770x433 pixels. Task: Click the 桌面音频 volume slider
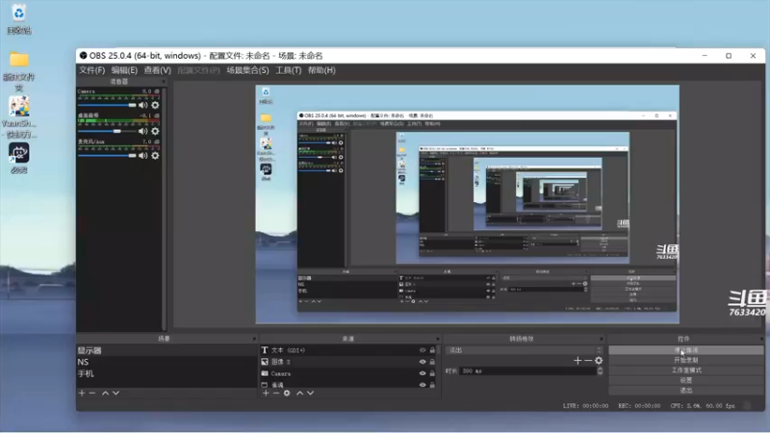click(x=107, y=131)
